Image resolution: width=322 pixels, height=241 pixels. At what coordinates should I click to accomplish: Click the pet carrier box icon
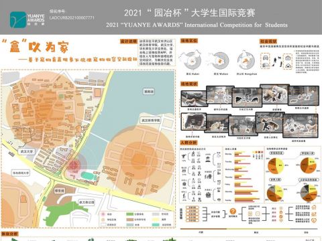pos(288,58)
